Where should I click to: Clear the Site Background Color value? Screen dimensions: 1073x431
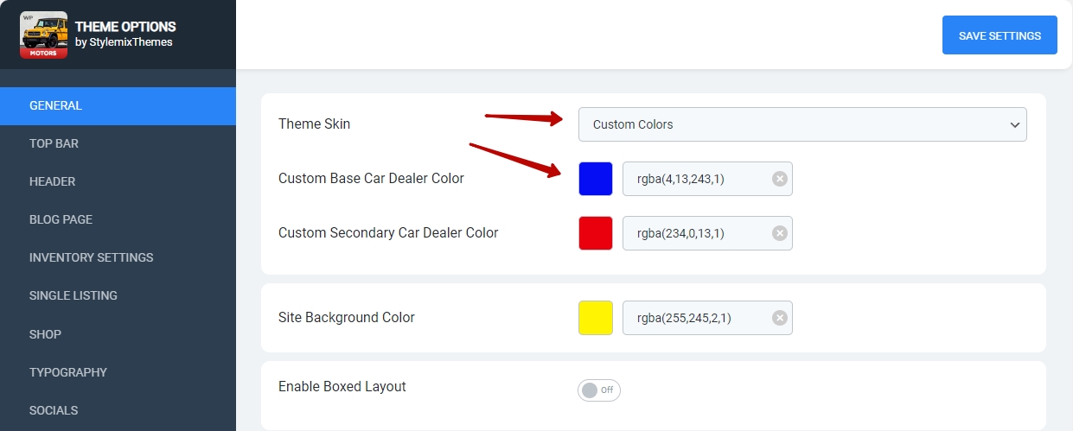pos(779,318)
